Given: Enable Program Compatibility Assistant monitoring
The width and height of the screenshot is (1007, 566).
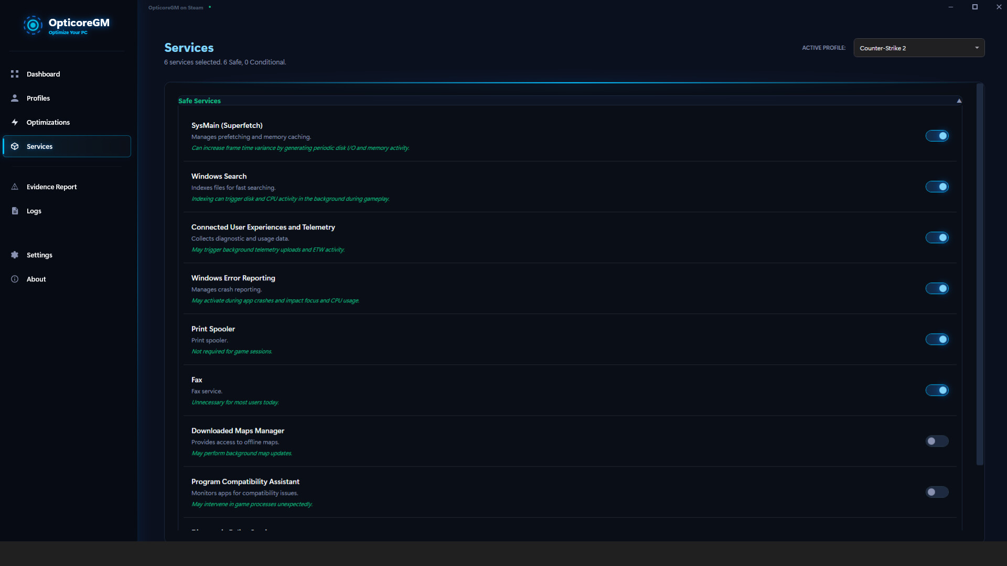Looking at the screenshot, I should point(937,492).
